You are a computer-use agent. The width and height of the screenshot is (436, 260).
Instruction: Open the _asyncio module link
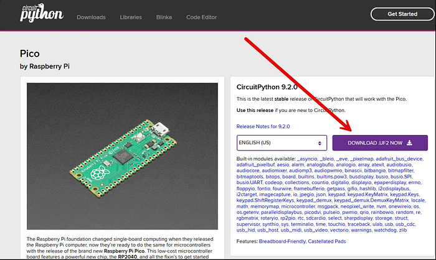(x=307, y=159)
